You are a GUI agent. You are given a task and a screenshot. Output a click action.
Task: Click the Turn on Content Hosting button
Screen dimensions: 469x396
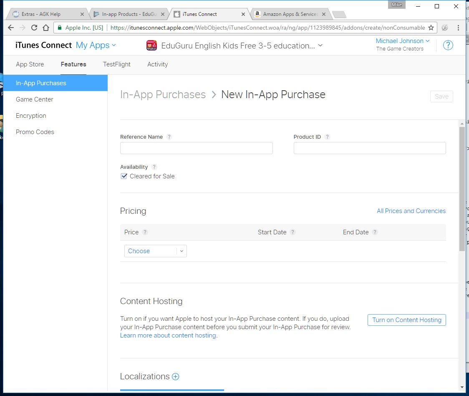pos(406,320)
